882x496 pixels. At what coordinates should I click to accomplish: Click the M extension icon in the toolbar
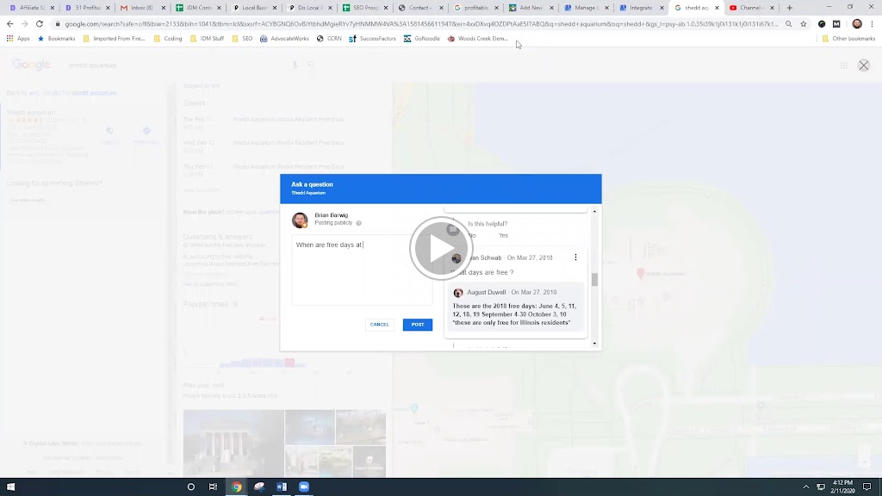836,24
